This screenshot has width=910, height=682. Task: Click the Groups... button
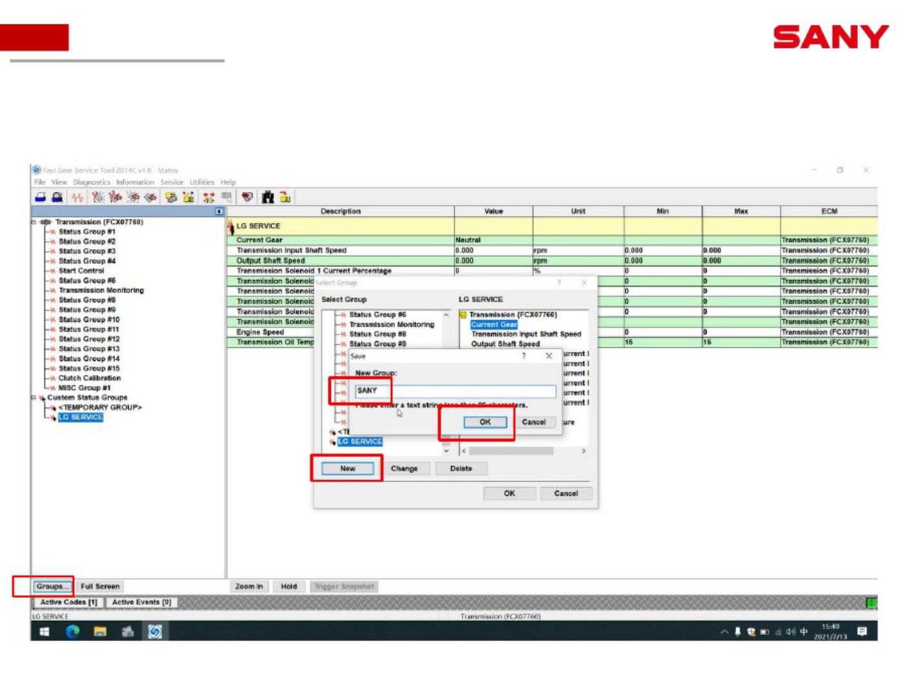click(52, 586)
